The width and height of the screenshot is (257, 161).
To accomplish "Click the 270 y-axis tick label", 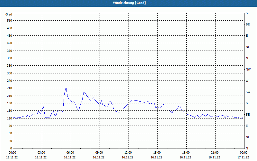I will tap(10, 81).
